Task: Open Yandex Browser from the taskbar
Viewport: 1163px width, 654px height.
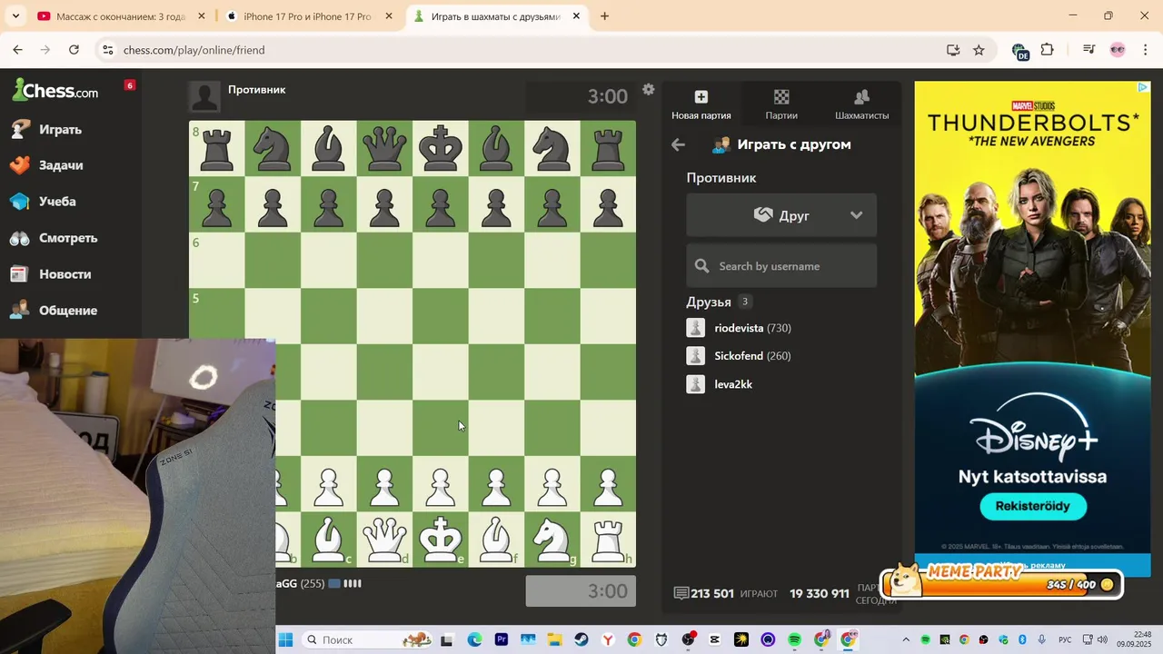Action: coord(607,639)
